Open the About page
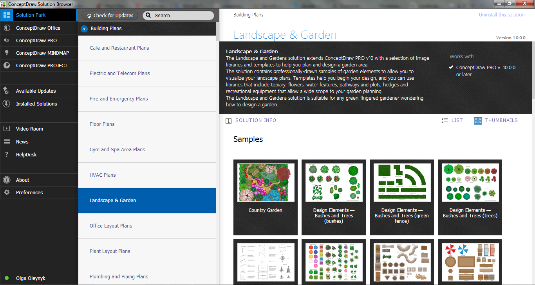This screenshot has width=535, height=285. (39, 180)
